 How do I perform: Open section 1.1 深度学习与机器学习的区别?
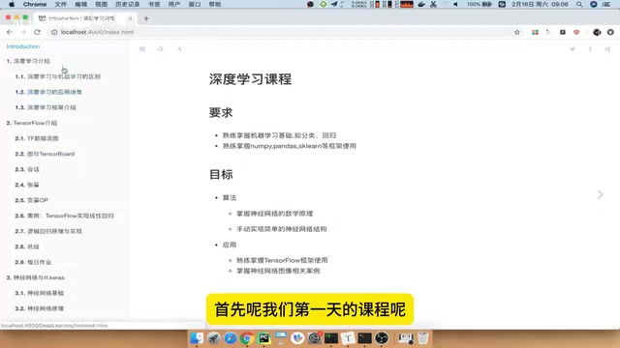coord(58,76)
